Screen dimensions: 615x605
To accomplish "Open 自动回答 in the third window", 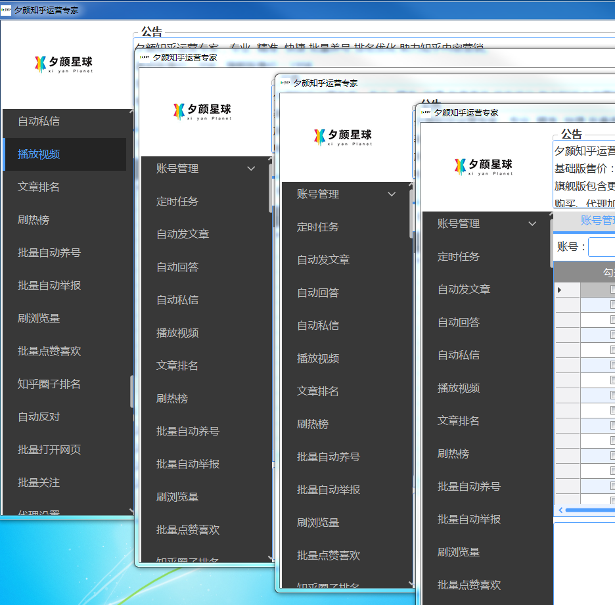I will (x=318, y=292).
